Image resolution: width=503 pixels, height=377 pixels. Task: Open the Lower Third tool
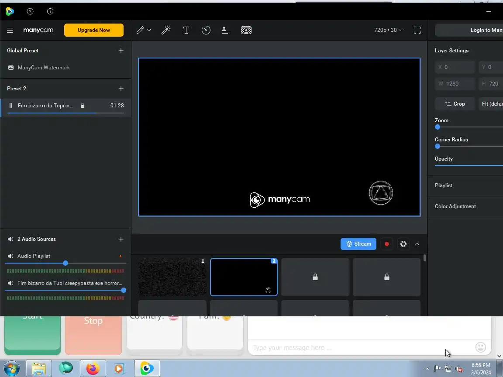(x=226, y=30)
